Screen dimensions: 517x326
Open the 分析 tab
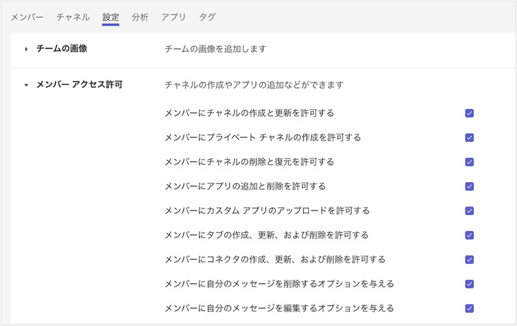(139, 17)
